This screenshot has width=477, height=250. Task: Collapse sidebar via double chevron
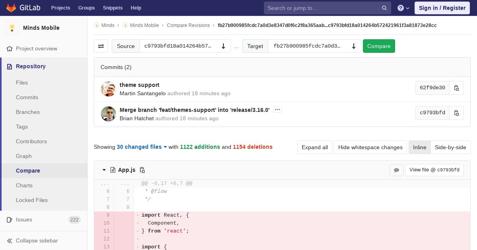point(10,240)
